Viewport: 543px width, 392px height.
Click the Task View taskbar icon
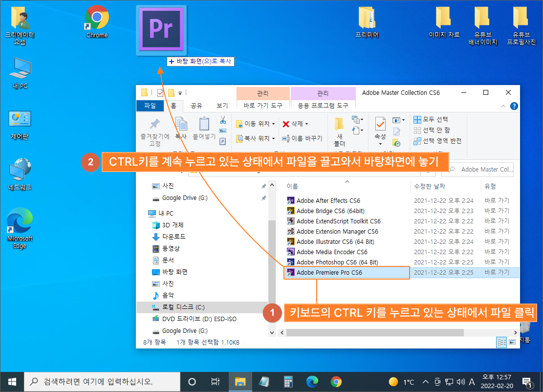tap(216, 382)
